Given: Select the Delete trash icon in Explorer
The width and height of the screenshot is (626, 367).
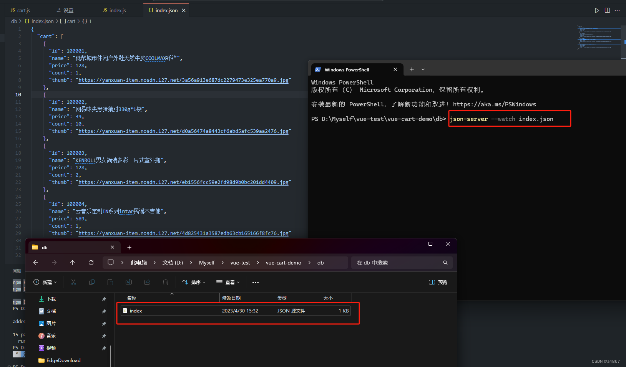Looking at the screenshot, I should (166, 282).
